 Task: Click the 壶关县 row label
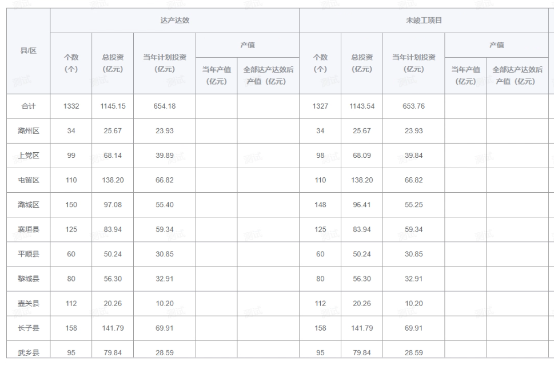28,303
